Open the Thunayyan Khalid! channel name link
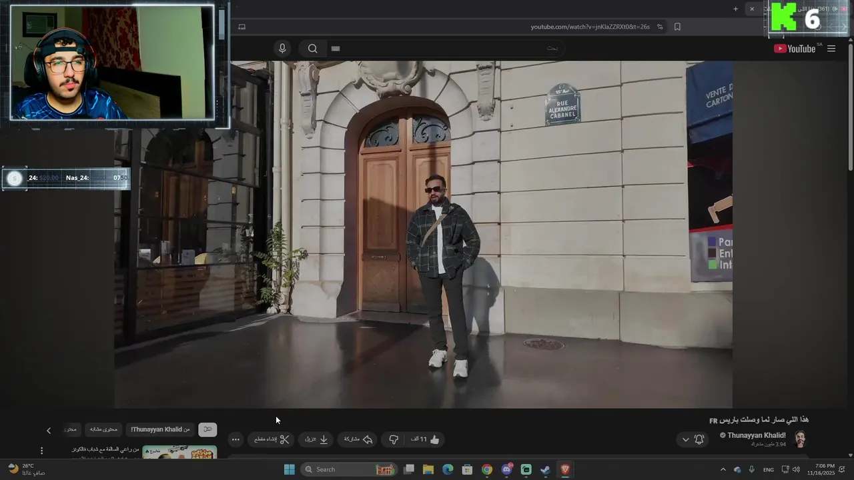Image resolution: width=854 pixels, height=480 pixels. click(757, 435)
